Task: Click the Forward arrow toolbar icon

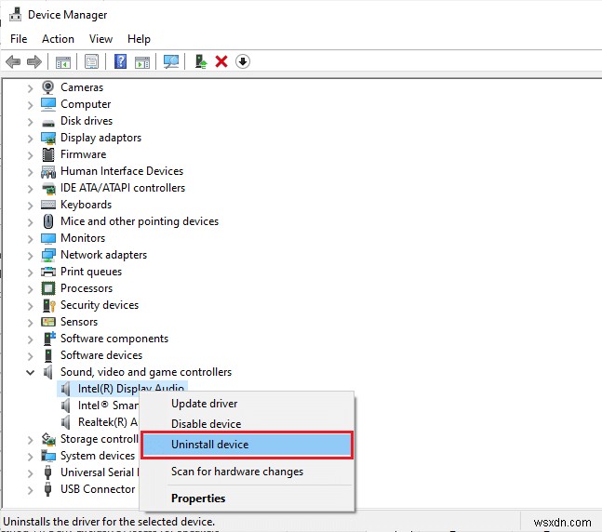Action: pos(34,61)
